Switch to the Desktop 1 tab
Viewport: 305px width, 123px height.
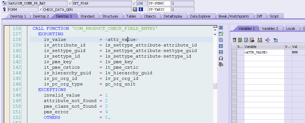(x=18, y=16)
